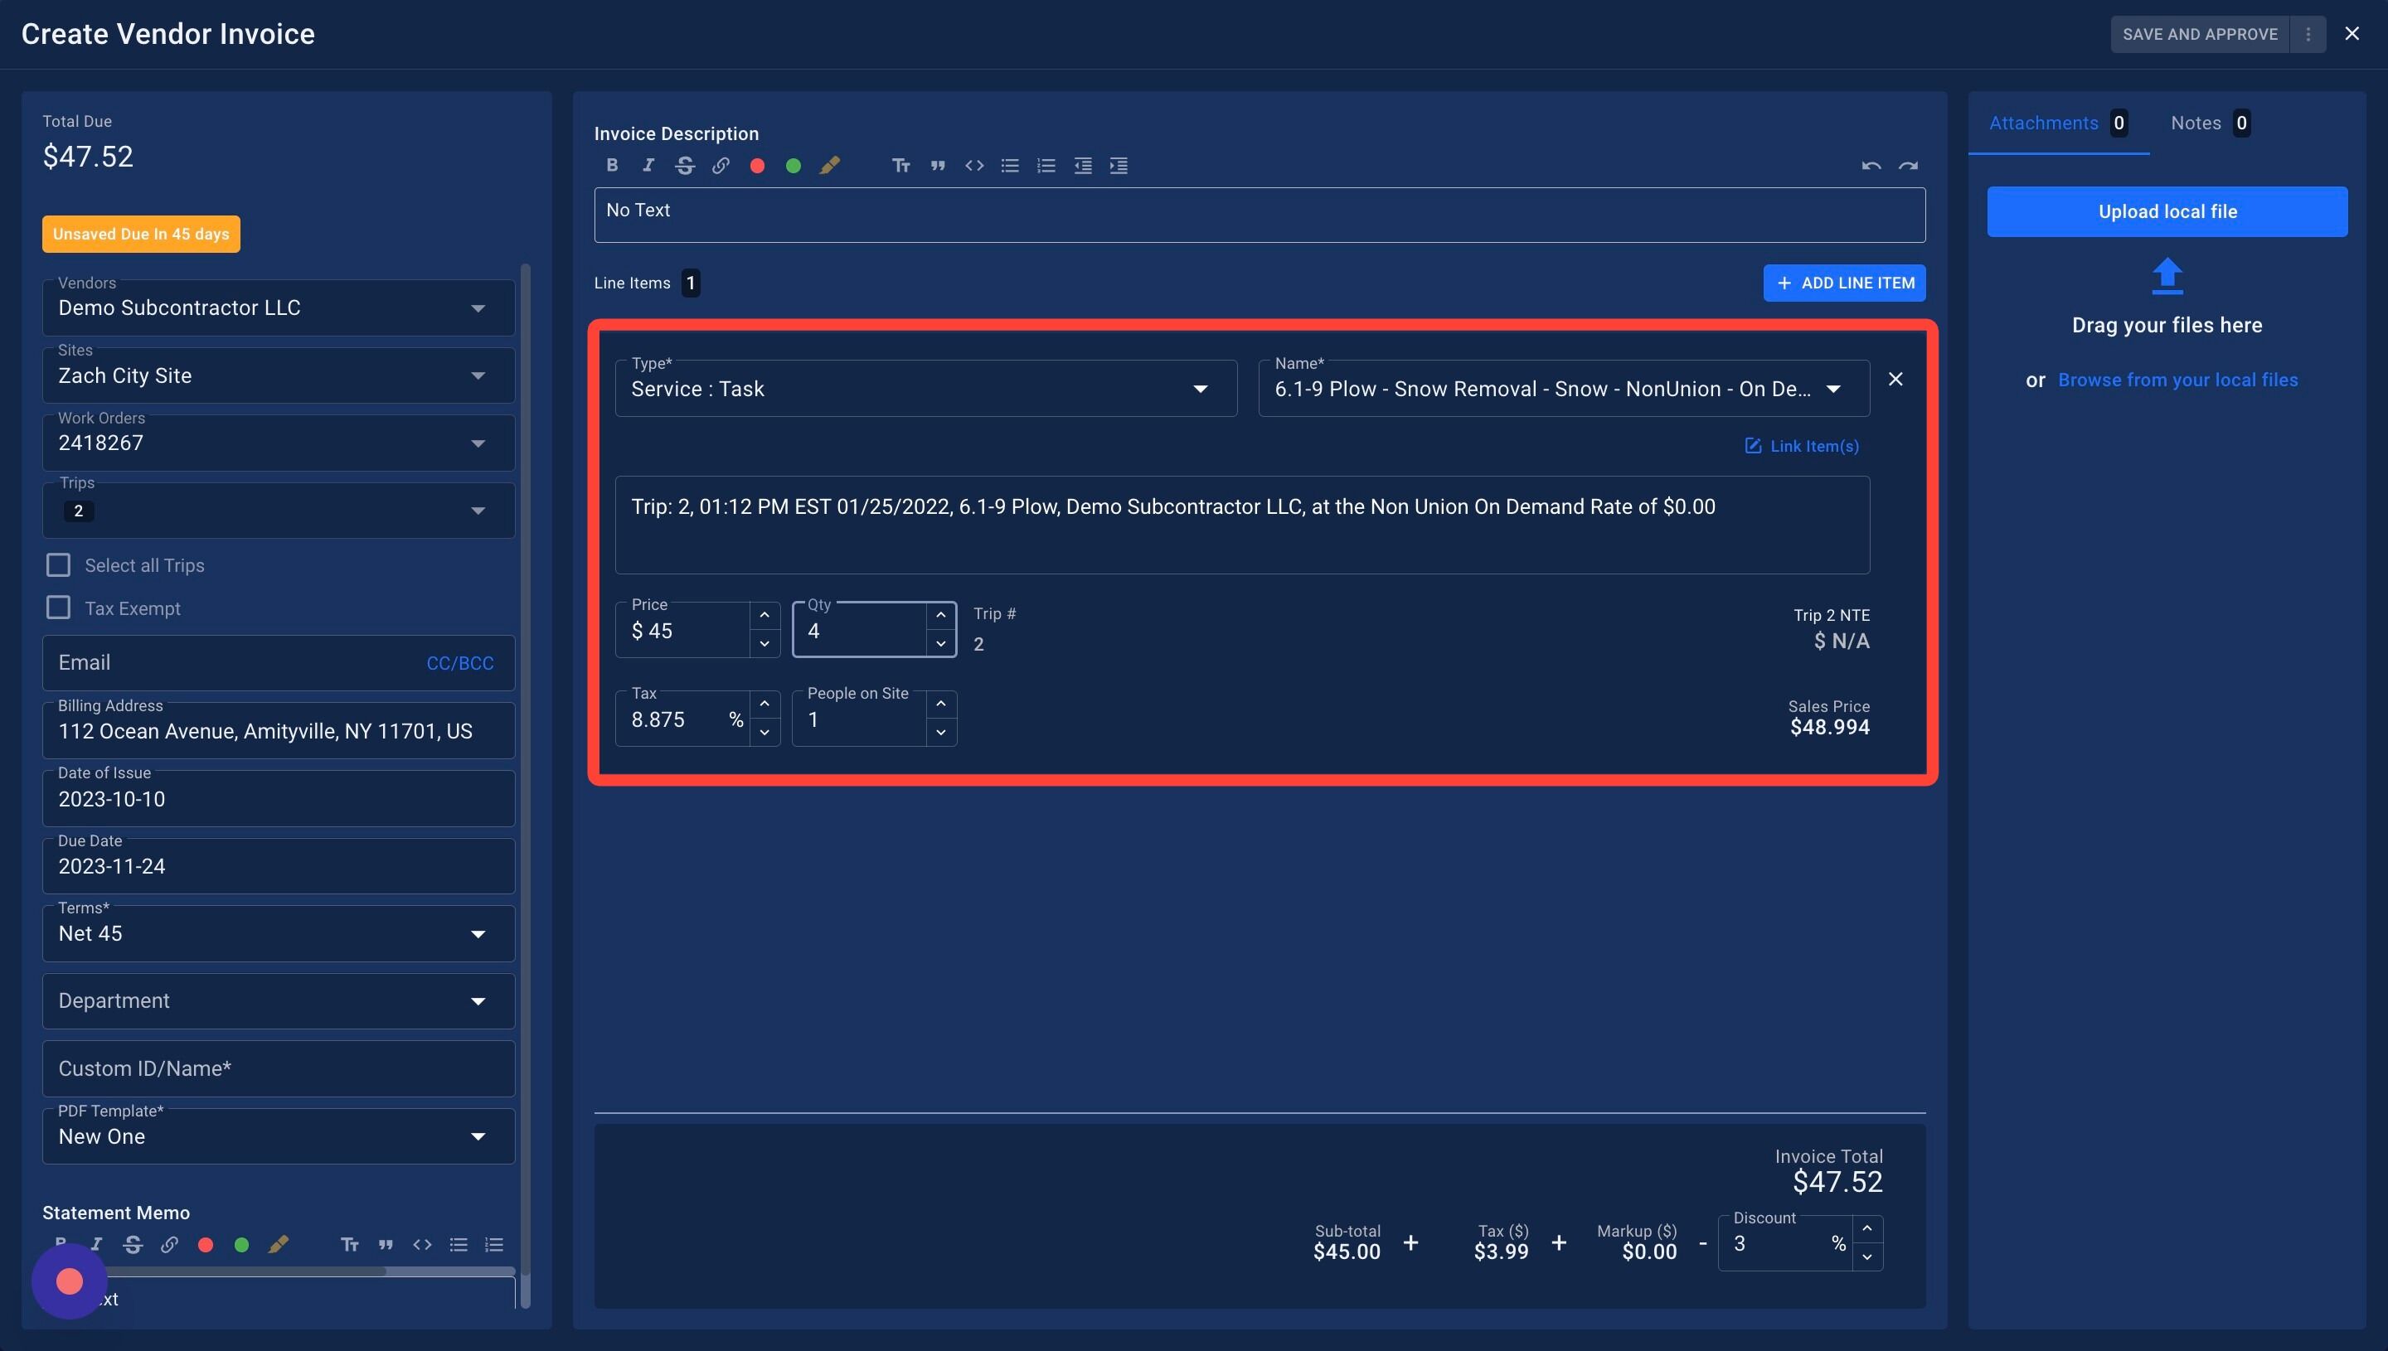This screenshot has width=2388, height=1351.
Task: Click the highlighter pen icon in the description toolbar
Action: coord(830,165)
